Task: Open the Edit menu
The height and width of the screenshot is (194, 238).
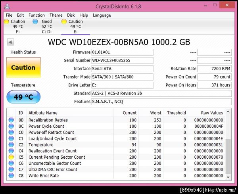Action: point(20,15)
